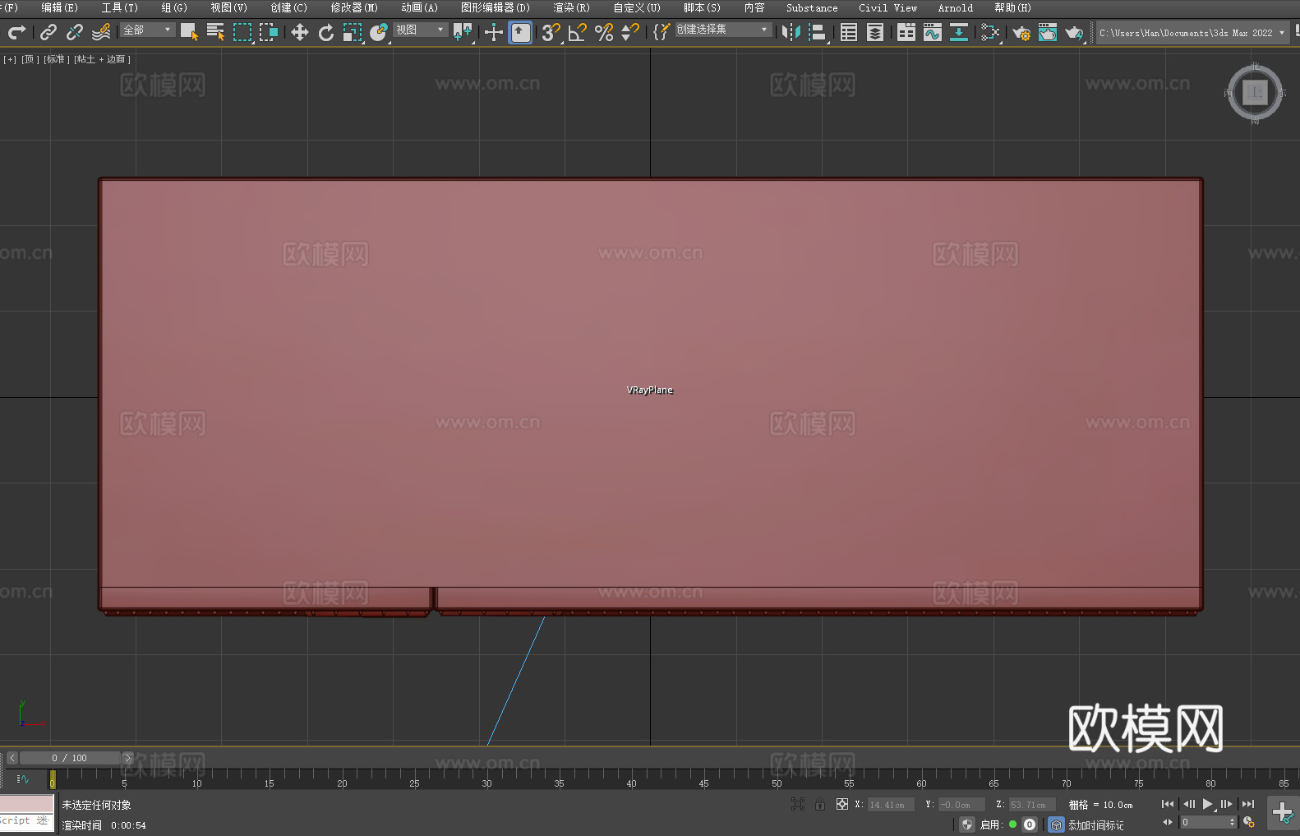Click [粘土 + 边面] viewport style label

(x=103, y=59)
